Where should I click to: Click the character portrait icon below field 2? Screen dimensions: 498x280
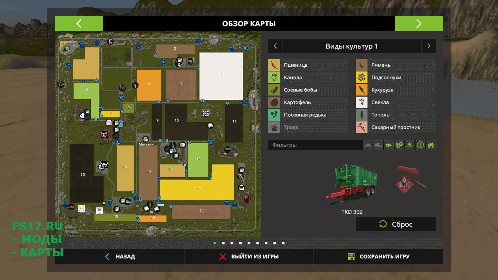(191, 62)
